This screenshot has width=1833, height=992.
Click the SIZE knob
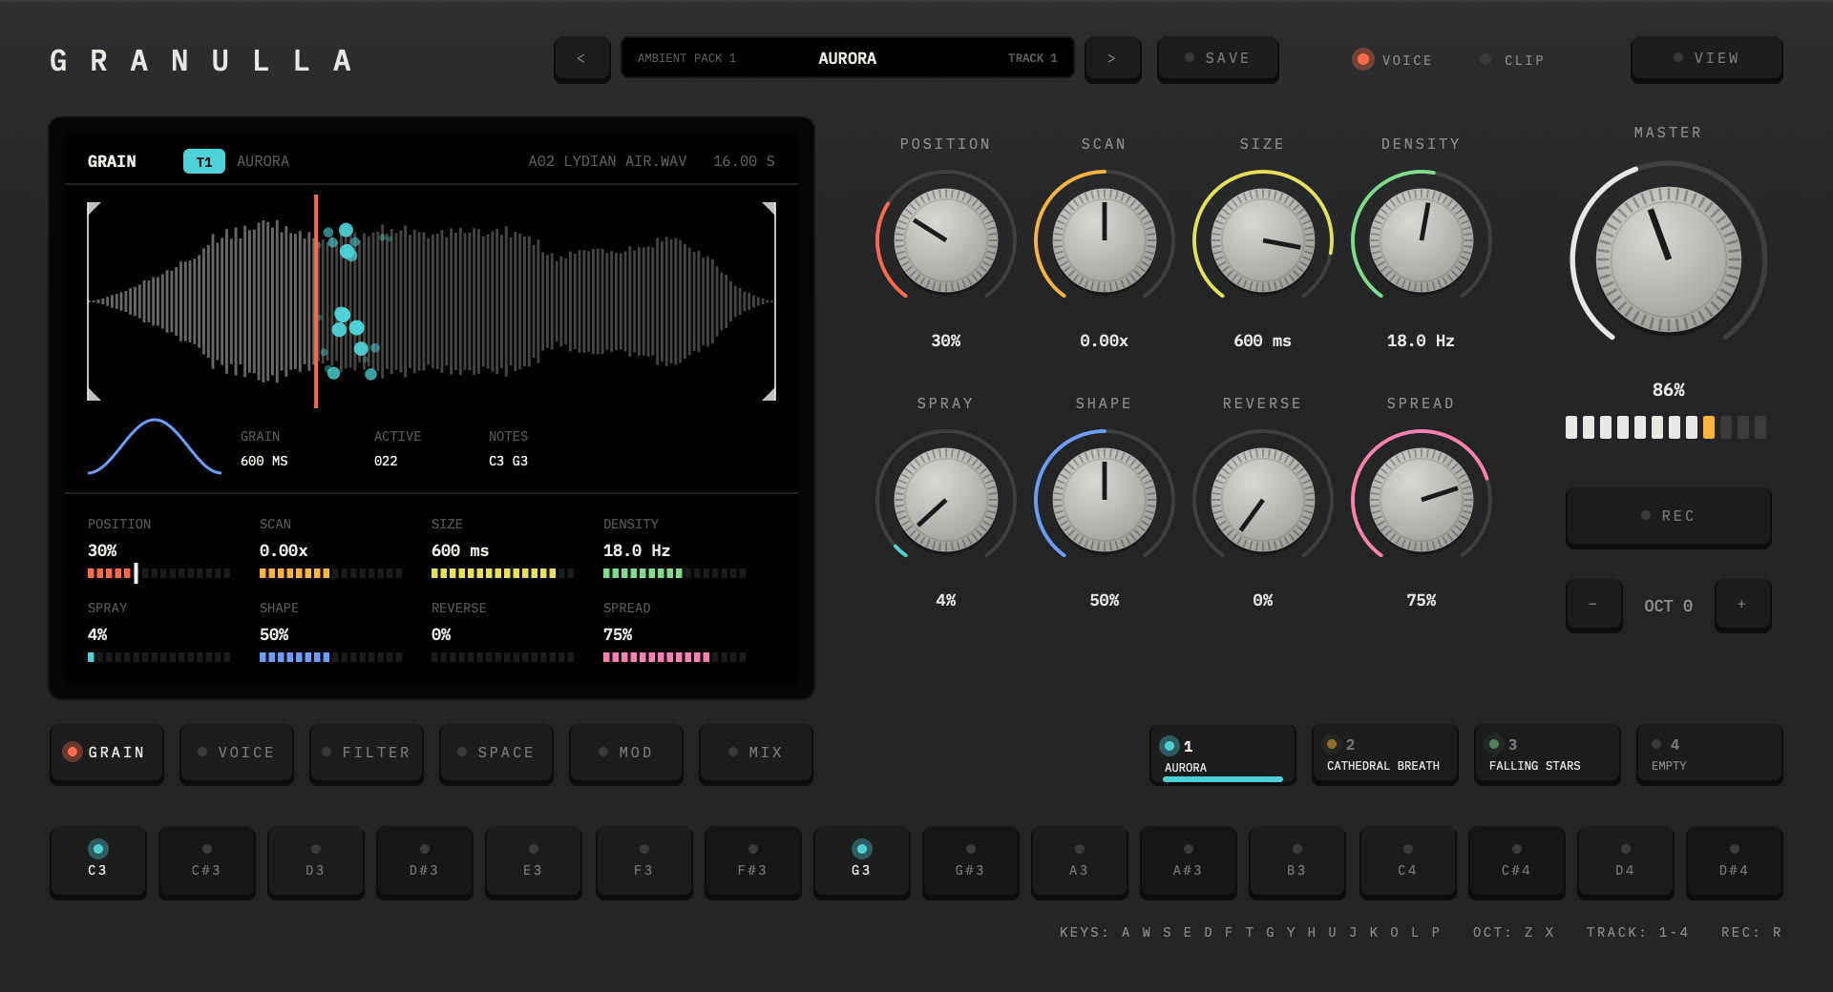coord(1263,240)
